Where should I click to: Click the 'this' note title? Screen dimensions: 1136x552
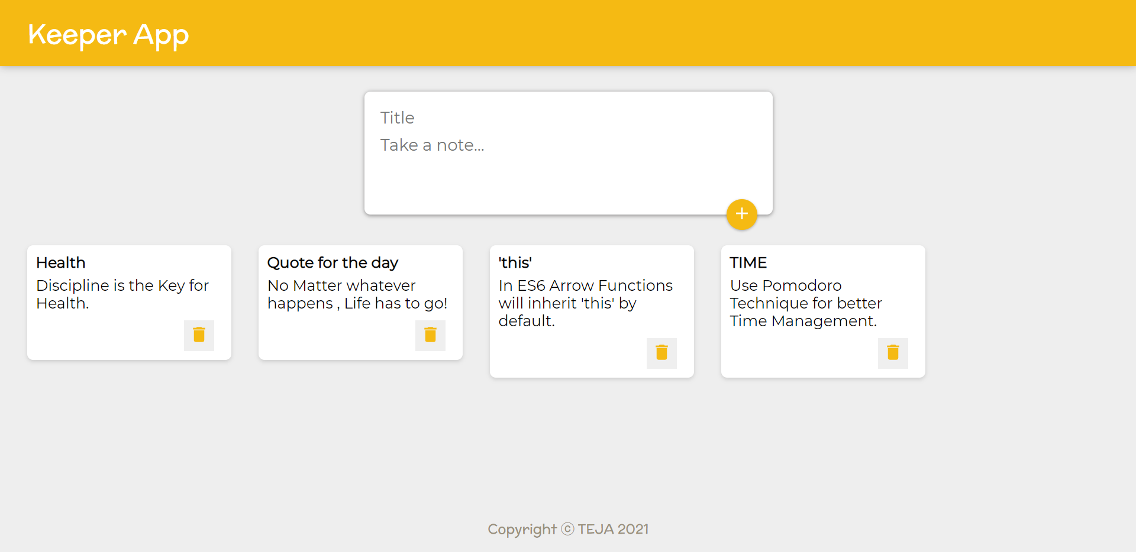(515, 262)
